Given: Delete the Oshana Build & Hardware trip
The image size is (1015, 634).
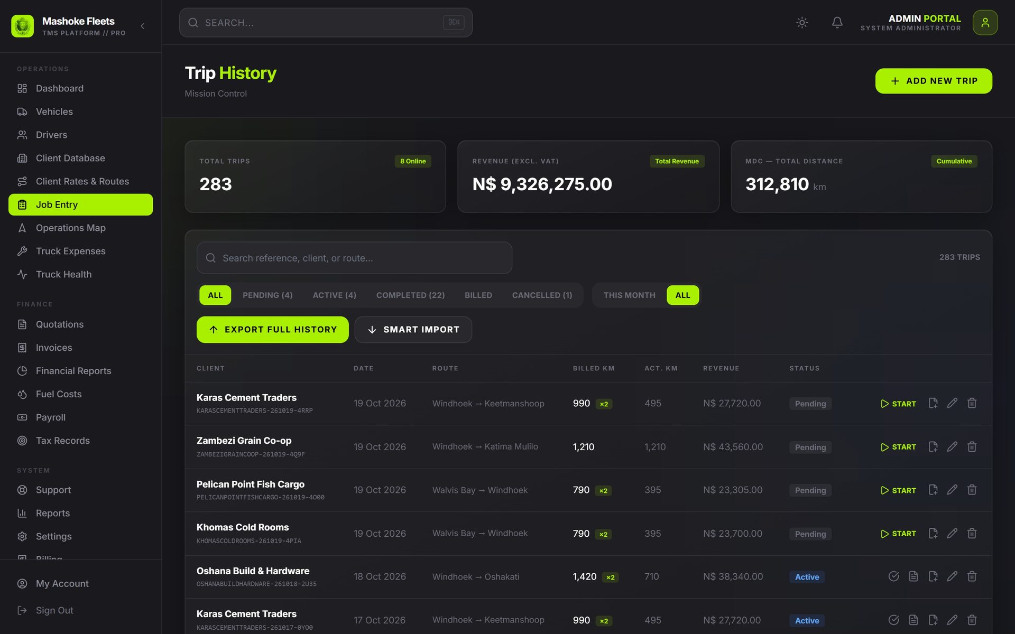Looking at the screenshot, I should [972, 576].
